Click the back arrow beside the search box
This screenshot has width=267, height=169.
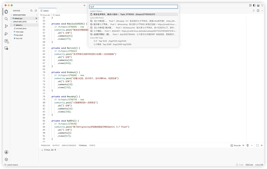(x=85, y=5)
